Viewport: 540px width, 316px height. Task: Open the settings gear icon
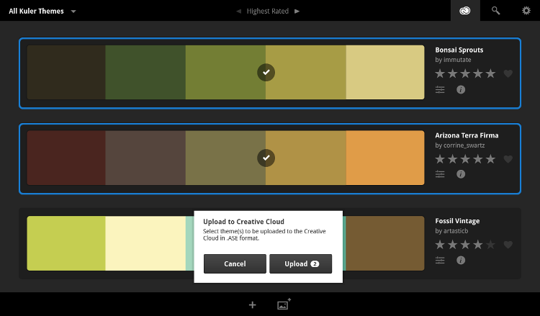coord(526,11)
